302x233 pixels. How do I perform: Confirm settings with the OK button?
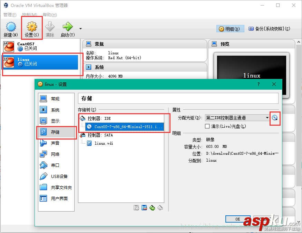tap(238, 219)
